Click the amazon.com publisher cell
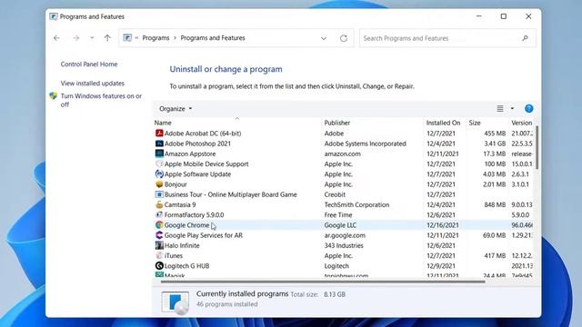This screenshot has width=582, height=327. coord(342,154)
